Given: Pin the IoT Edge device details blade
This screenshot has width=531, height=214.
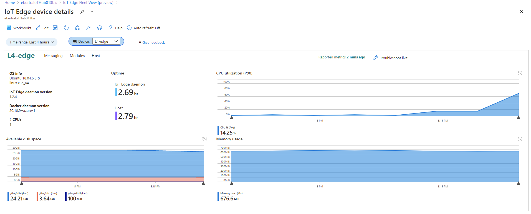Looking at the screenshot, I should tap(82, 12).
